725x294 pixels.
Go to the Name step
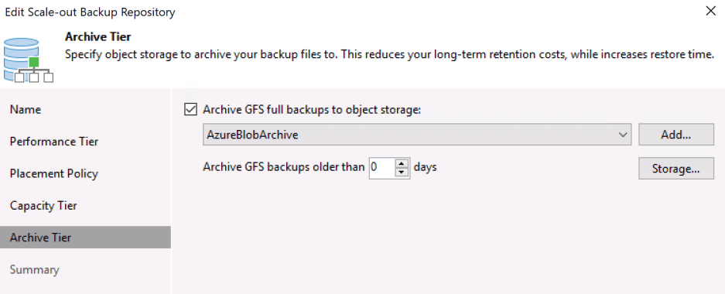(x=26, y=110)
